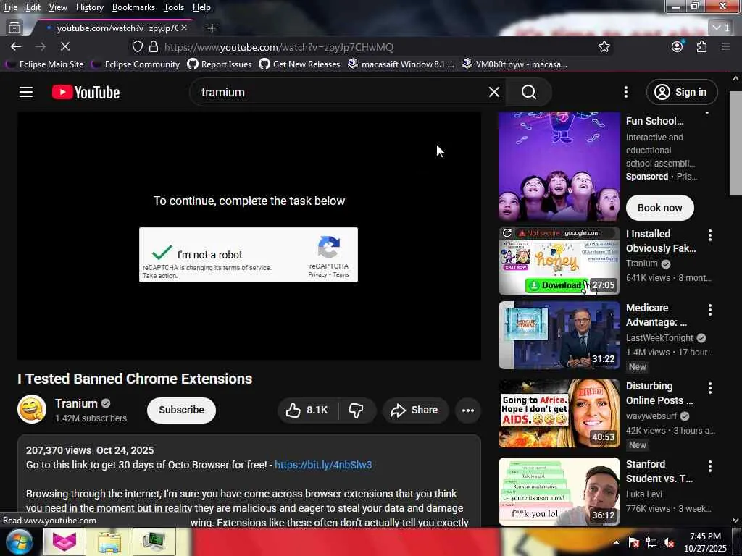Open File Explorer from the taskbar
Viewport: 742px width, 556px height.
click(x=109, y=542)
